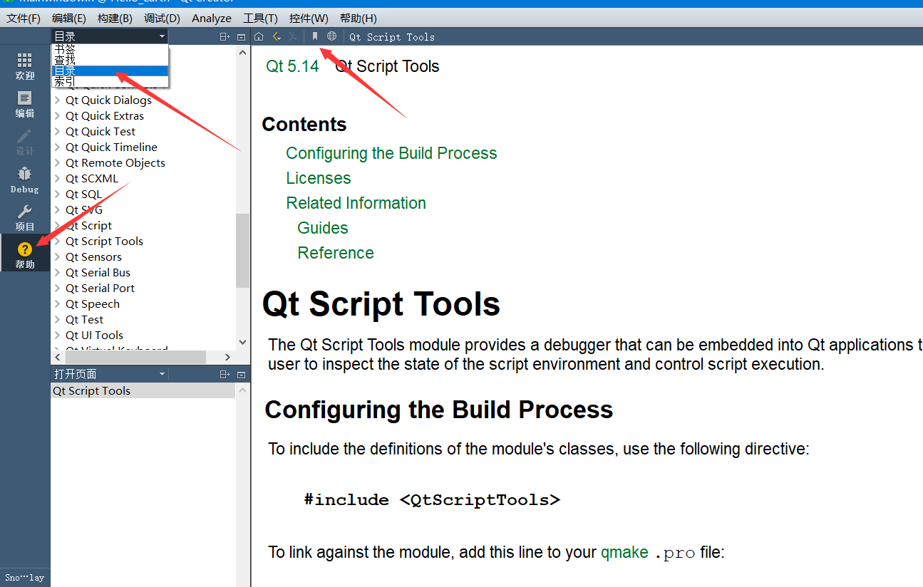The height and width of the screenshot is (587, 923).
Task: Expand the Qt Quick Test node
Action: pos(58,132)
